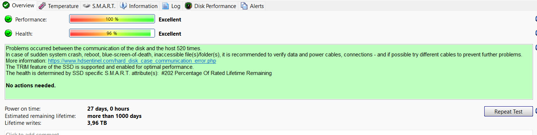
Task: Click the info icon on the Information tab
Action: (123, 6)
